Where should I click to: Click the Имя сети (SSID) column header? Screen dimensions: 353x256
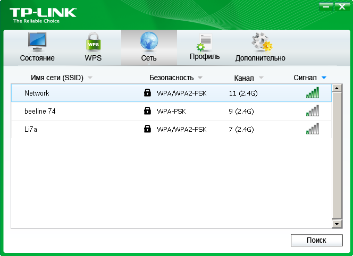[x=57, y=78]
